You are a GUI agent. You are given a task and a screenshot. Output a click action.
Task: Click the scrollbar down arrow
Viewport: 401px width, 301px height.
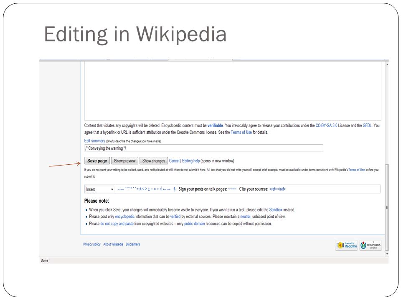(387, 254)
